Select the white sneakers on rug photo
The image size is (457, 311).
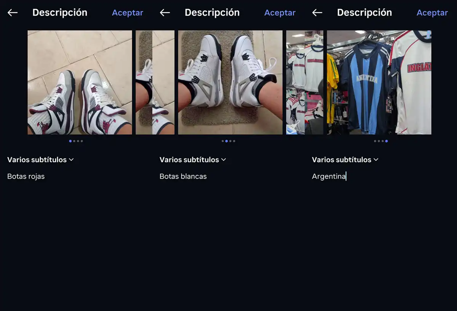230,83
